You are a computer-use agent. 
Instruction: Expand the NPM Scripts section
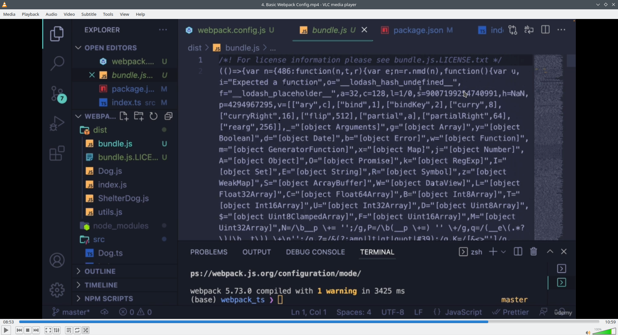78,299
